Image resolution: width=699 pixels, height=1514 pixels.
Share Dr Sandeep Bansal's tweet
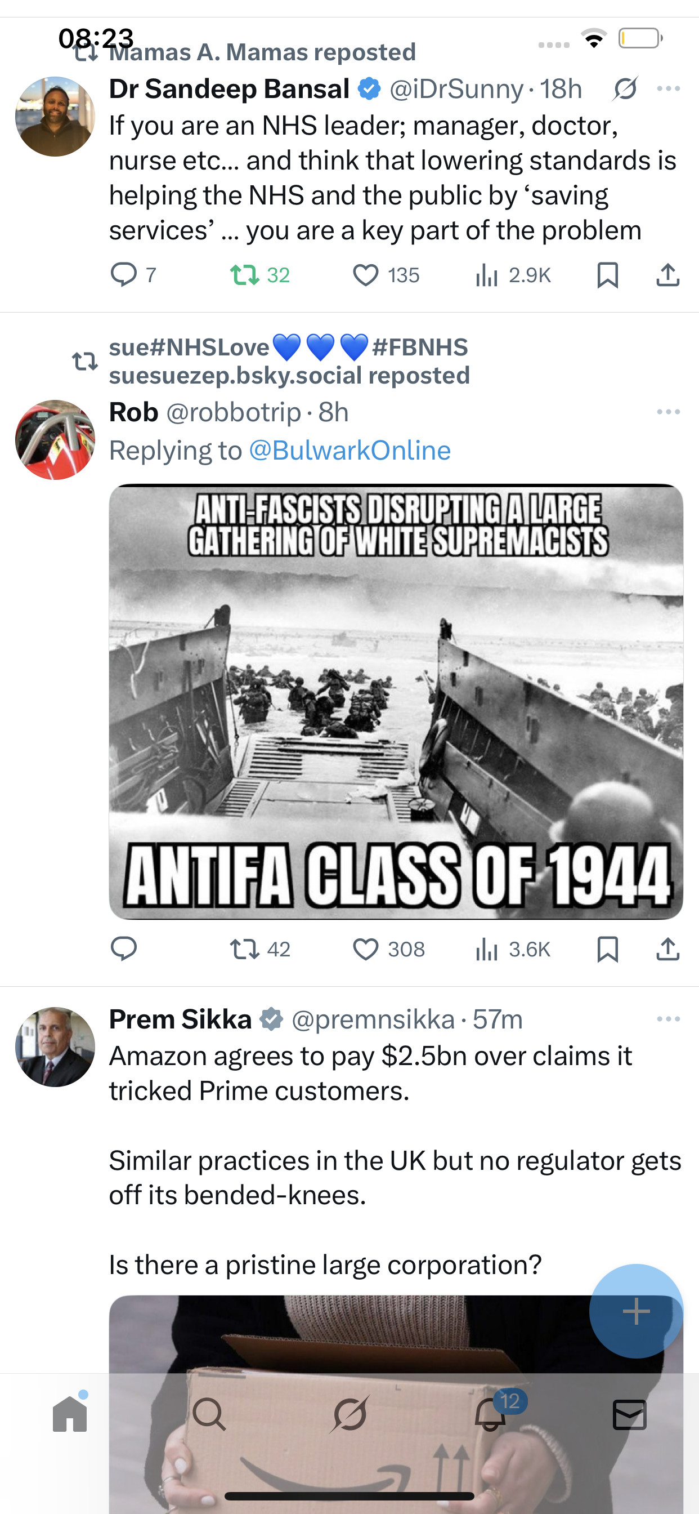click(x=667, y=274)
